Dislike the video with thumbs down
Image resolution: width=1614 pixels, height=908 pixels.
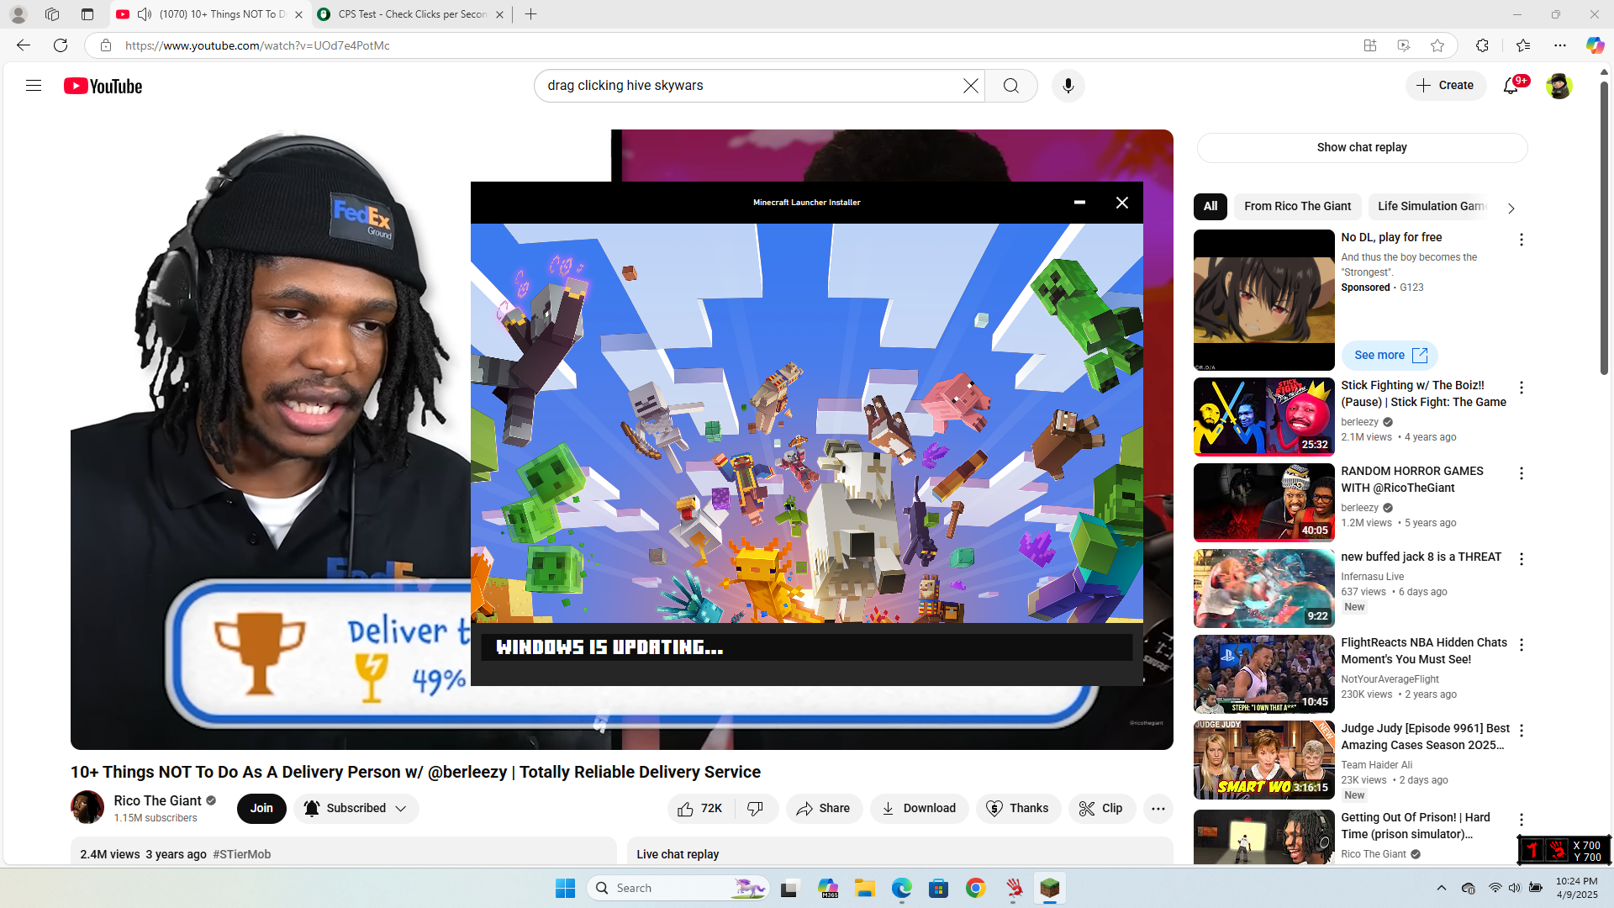755,808
